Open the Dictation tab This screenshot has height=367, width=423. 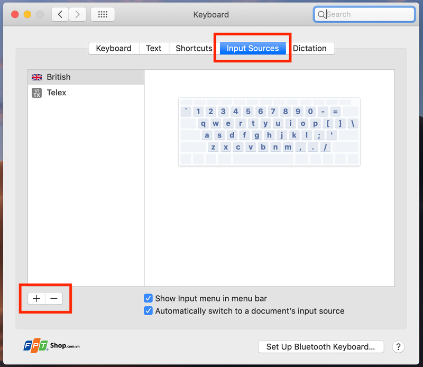[310, 48]
